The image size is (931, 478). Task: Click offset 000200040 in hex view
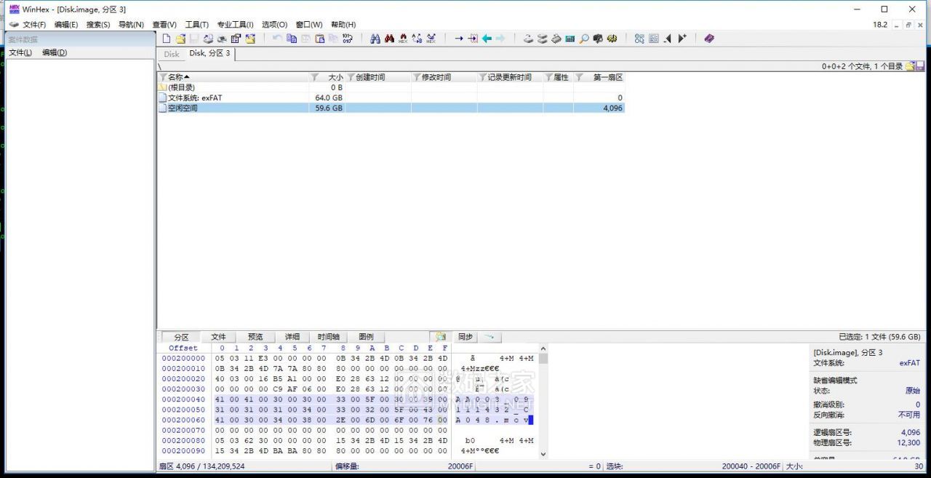[183, 399]
